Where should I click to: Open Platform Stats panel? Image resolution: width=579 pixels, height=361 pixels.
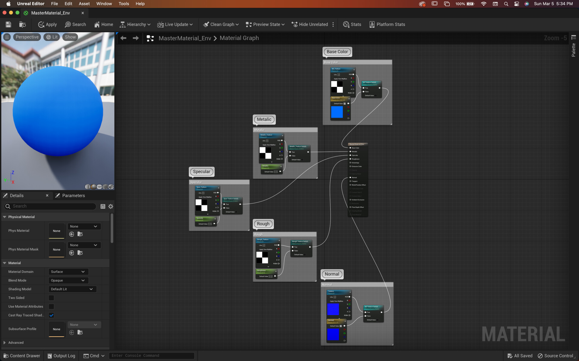click(x=387, y=24)
